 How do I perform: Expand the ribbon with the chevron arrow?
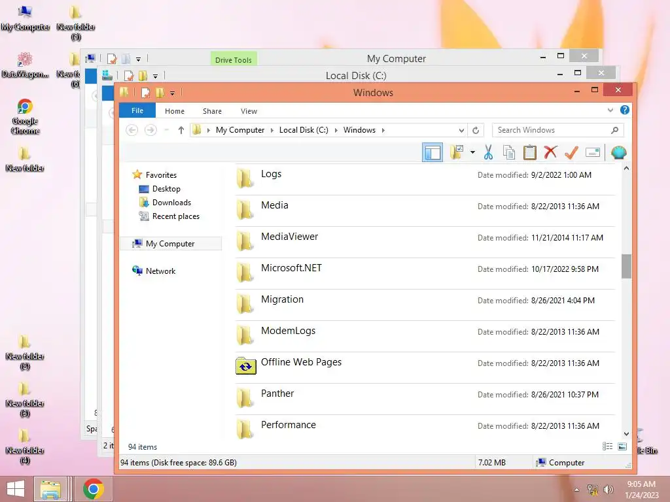610,110
